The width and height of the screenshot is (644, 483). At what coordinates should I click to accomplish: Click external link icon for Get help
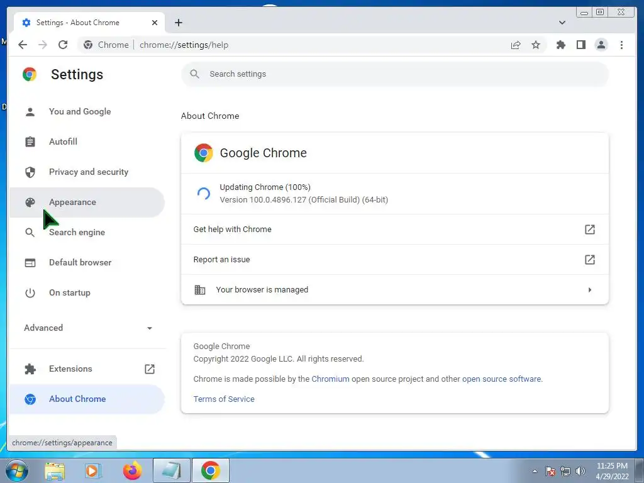[x=589, y=229]
